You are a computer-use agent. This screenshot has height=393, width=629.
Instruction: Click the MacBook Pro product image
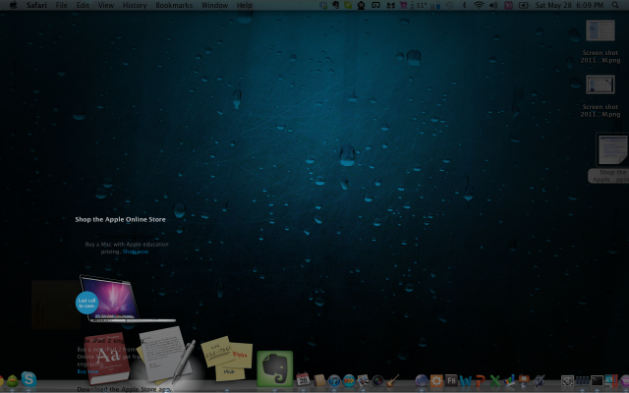(128, 299)
